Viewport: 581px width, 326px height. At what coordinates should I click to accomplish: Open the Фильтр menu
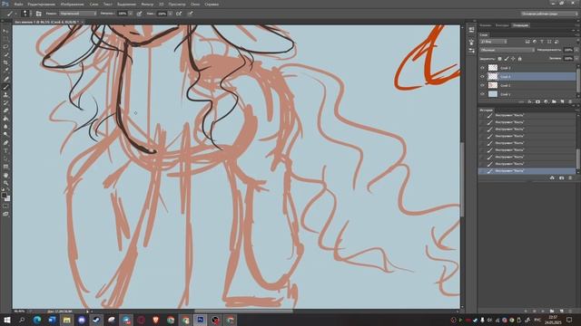coord(147,5)
